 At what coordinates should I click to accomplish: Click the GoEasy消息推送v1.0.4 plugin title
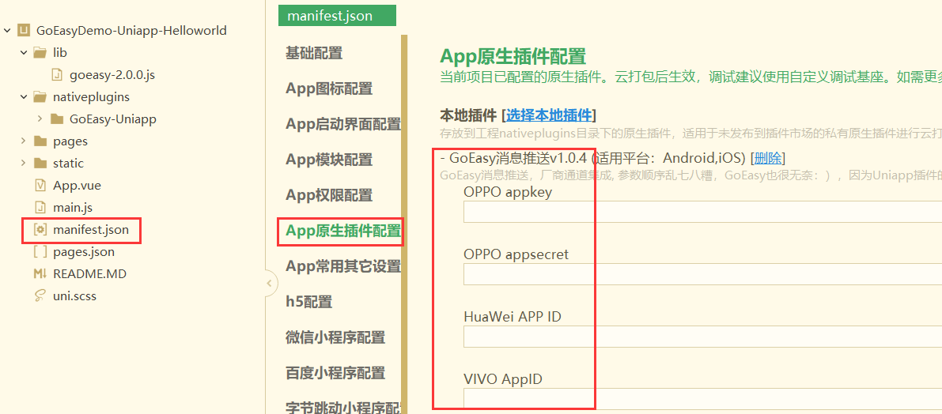click(x=519, y=158)
